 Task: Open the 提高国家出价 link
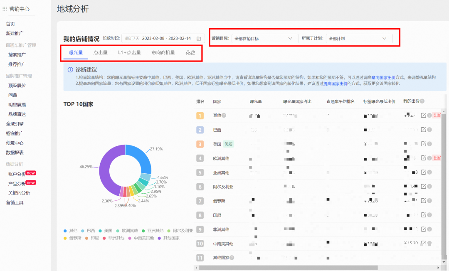click(335, 84)
